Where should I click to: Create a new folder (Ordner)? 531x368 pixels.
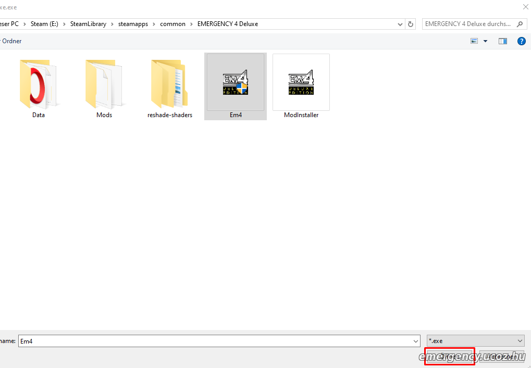[x=11, y=41]
